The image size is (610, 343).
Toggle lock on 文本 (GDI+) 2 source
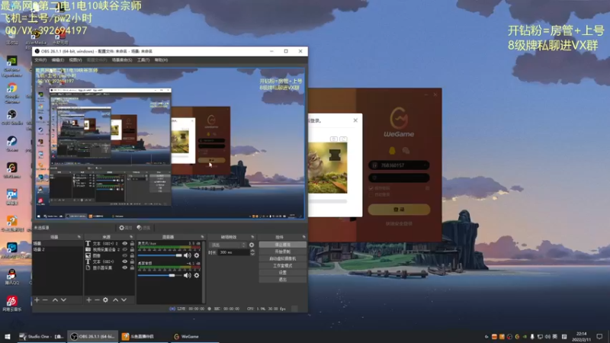coord(132,243)
